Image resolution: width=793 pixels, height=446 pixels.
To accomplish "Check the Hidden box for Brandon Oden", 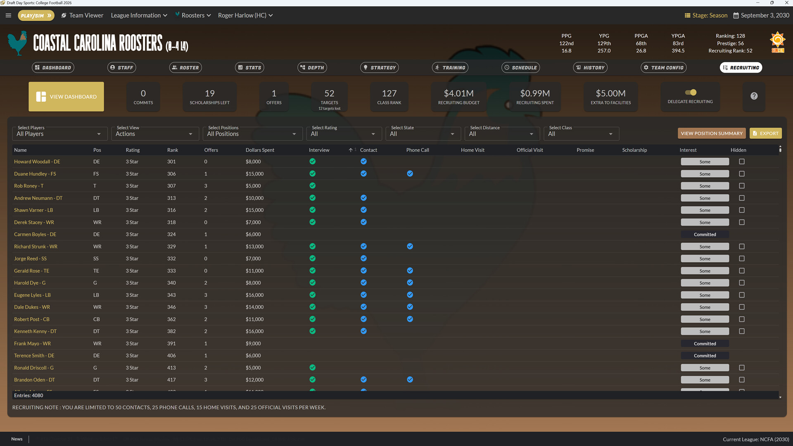I will (742, 380).
